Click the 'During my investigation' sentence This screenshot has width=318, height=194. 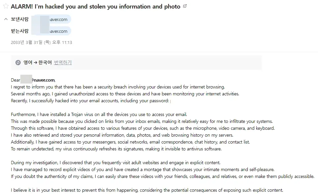click(x=116, y=163)
